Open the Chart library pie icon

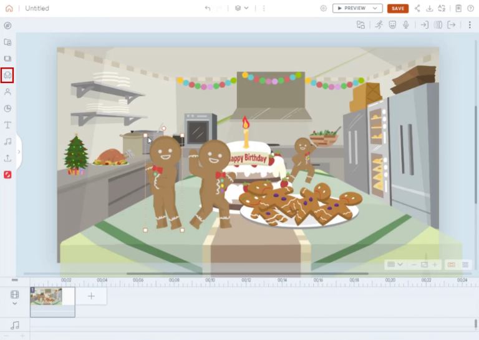7,109
